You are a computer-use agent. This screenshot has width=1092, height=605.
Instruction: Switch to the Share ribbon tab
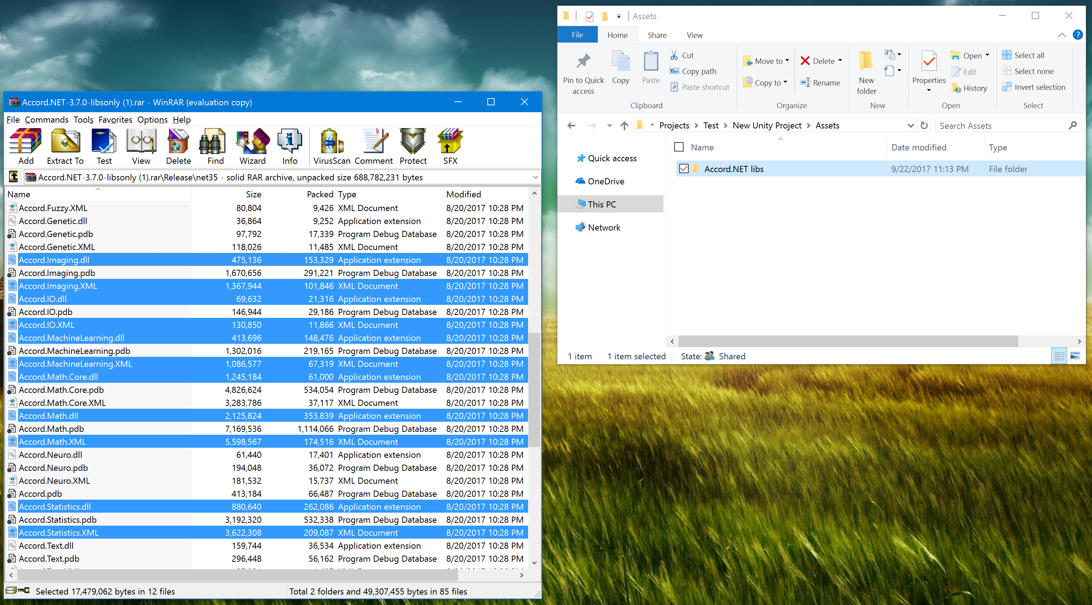[657, 35]
